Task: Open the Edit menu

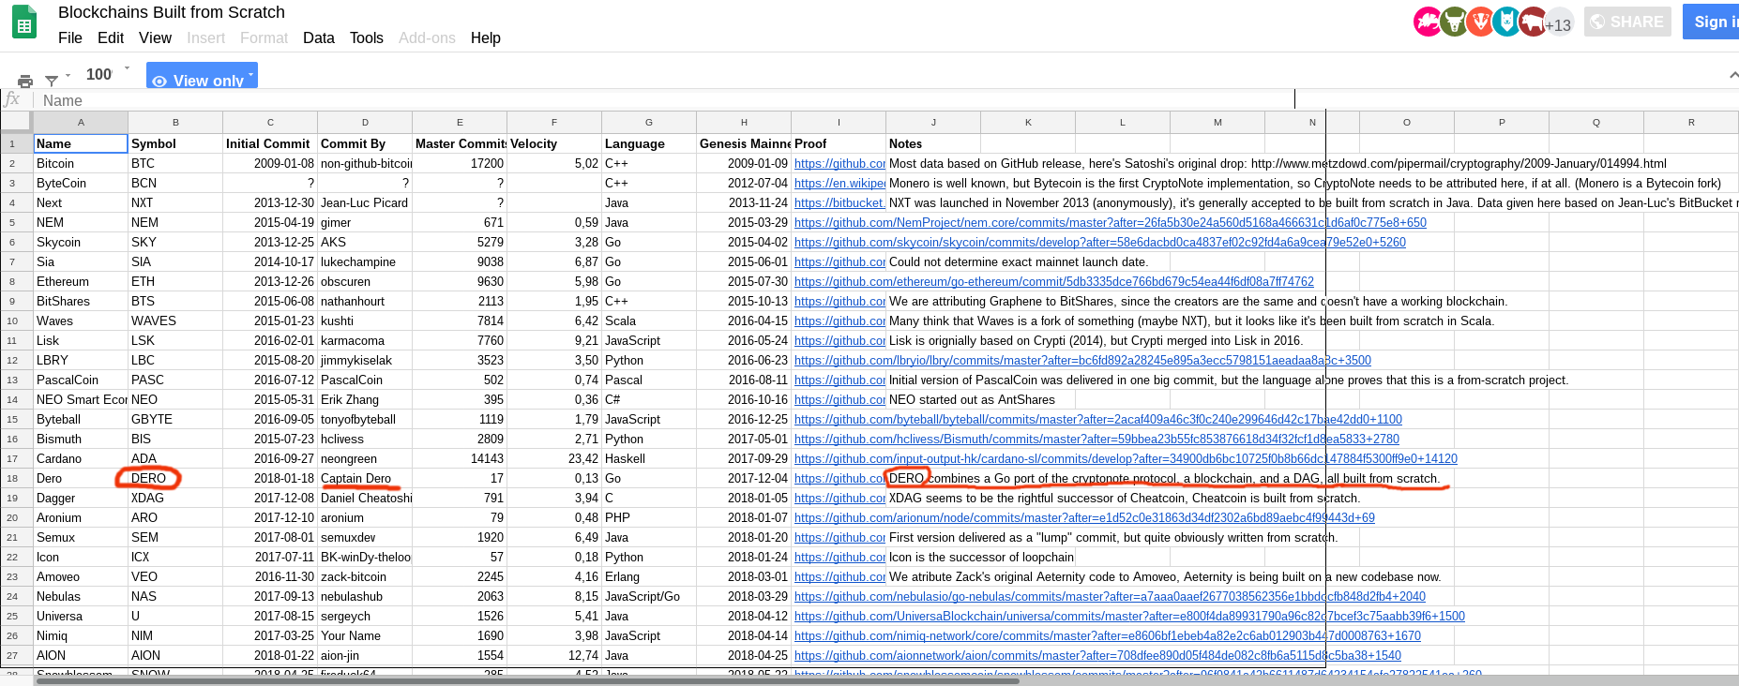Action: [x=111, y=37]
